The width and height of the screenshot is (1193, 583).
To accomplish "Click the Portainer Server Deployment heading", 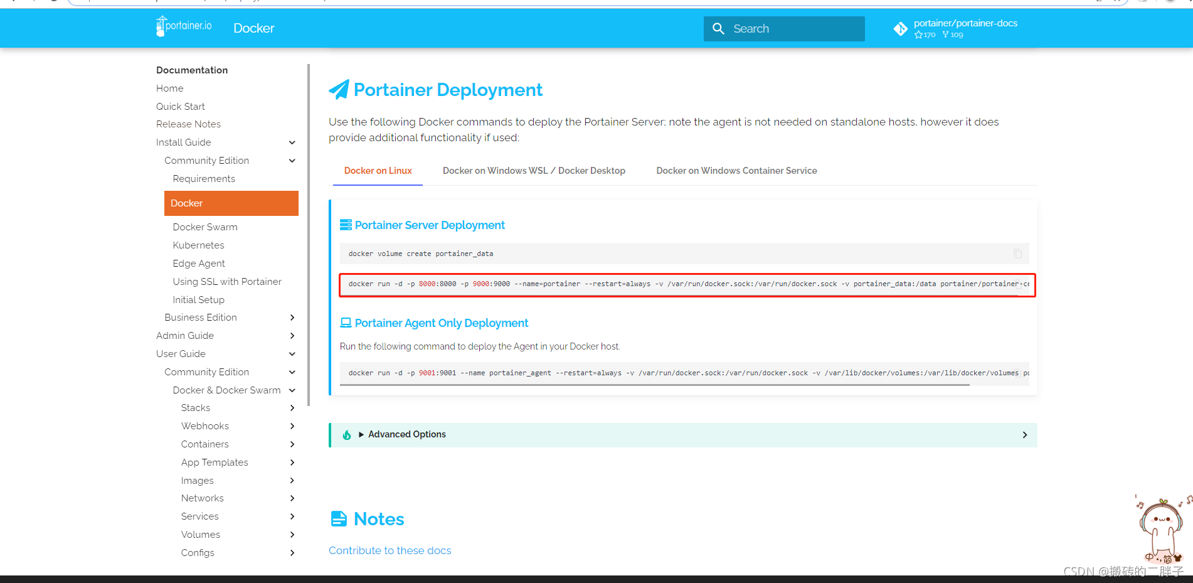I will [430, 225].
